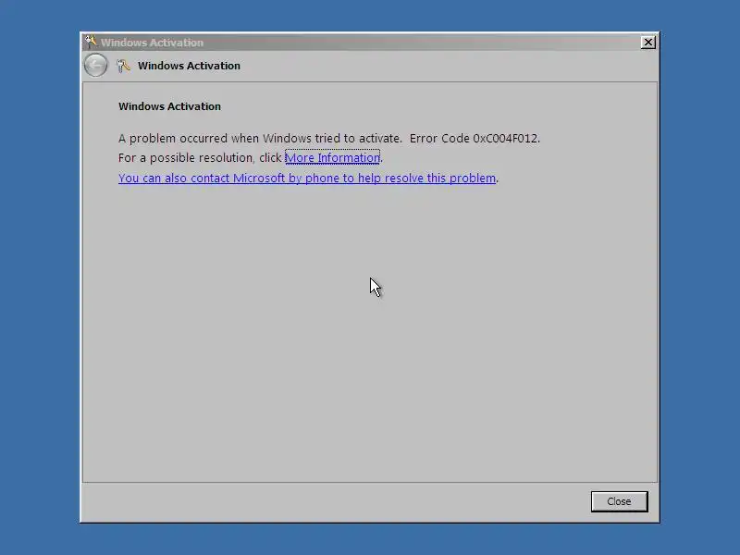Open the contact Microsoft by phone link
This screenshot has width=740, height=555.
[307, 178]
